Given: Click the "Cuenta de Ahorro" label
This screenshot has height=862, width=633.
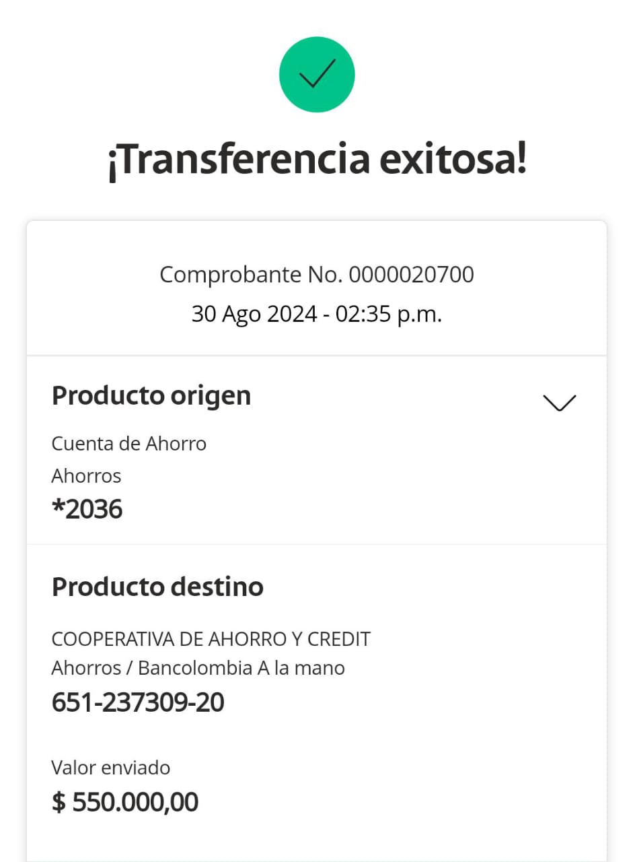Looking at the screenshot, I should [129, 444].
